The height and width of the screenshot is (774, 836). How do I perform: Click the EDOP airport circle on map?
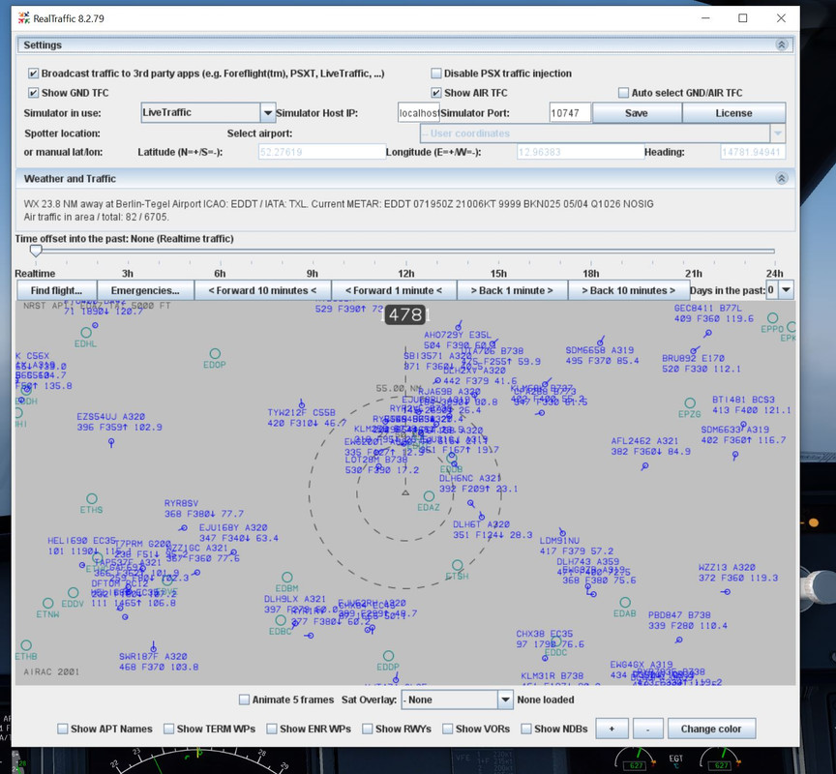[x=215, y=353]
